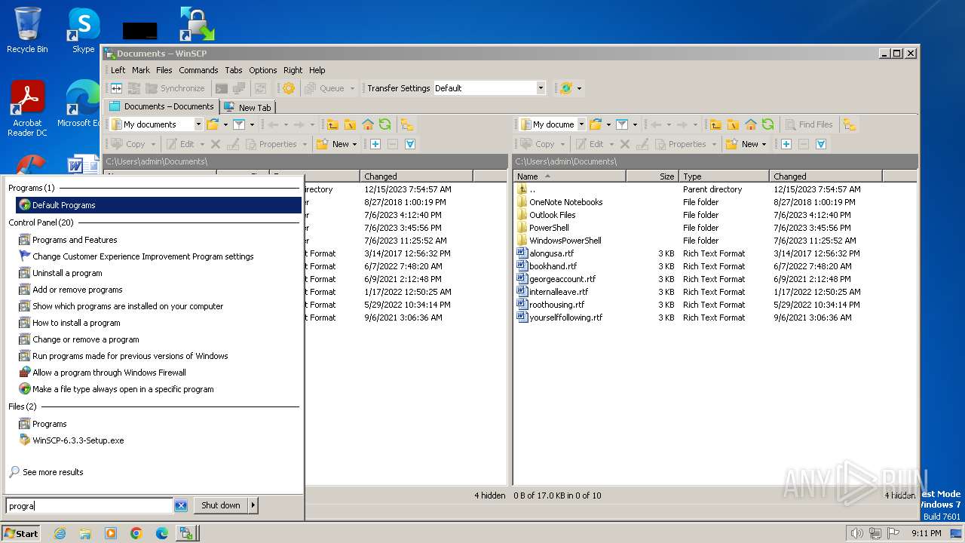965x543 pixels.
Task: Click the right panel select-filter icon
Action: [x=821, y=144]
